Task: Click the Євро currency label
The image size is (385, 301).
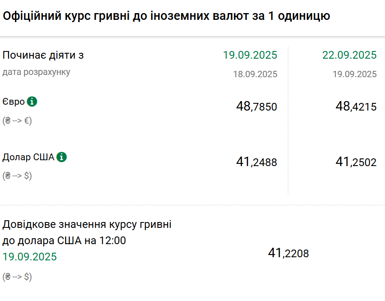Action: tap(14, 102)
